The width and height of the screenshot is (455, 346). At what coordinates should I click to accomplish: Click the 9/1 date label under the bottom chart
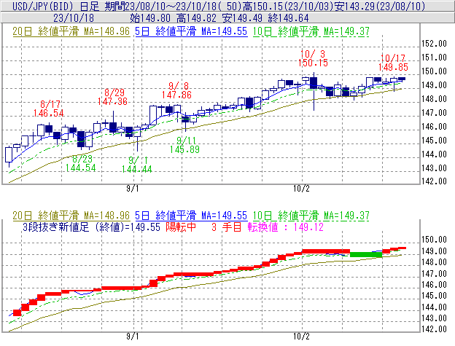133,337
